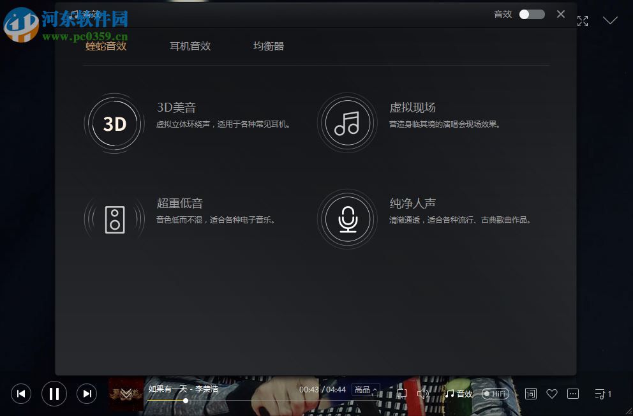This screenshot has width=633, height=416.
Task: Toggle HiFi audio mode
Action: tap(496, 394)
